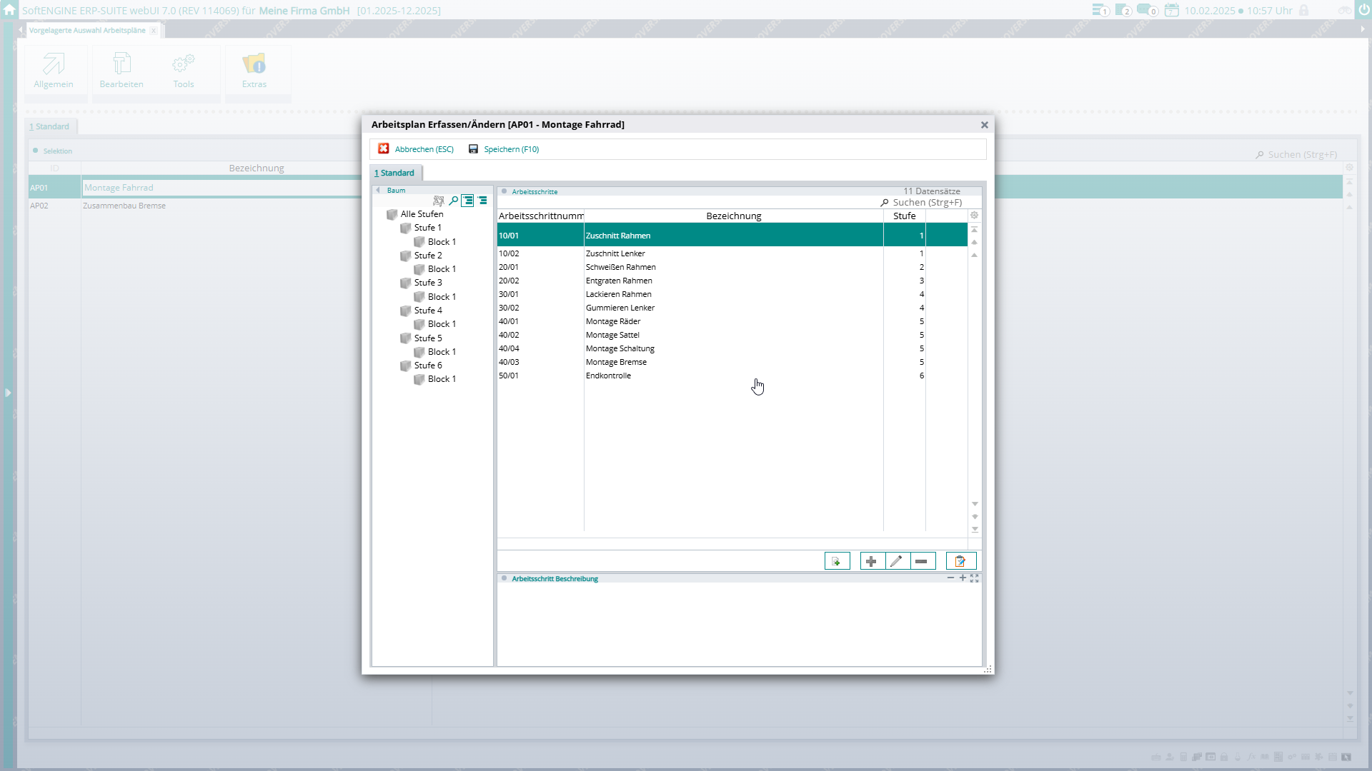The width and height of the screenshot is (1372, 771).
Task: Collapse the Baum panel with left arrow
Action: click(x=378, y=191)
